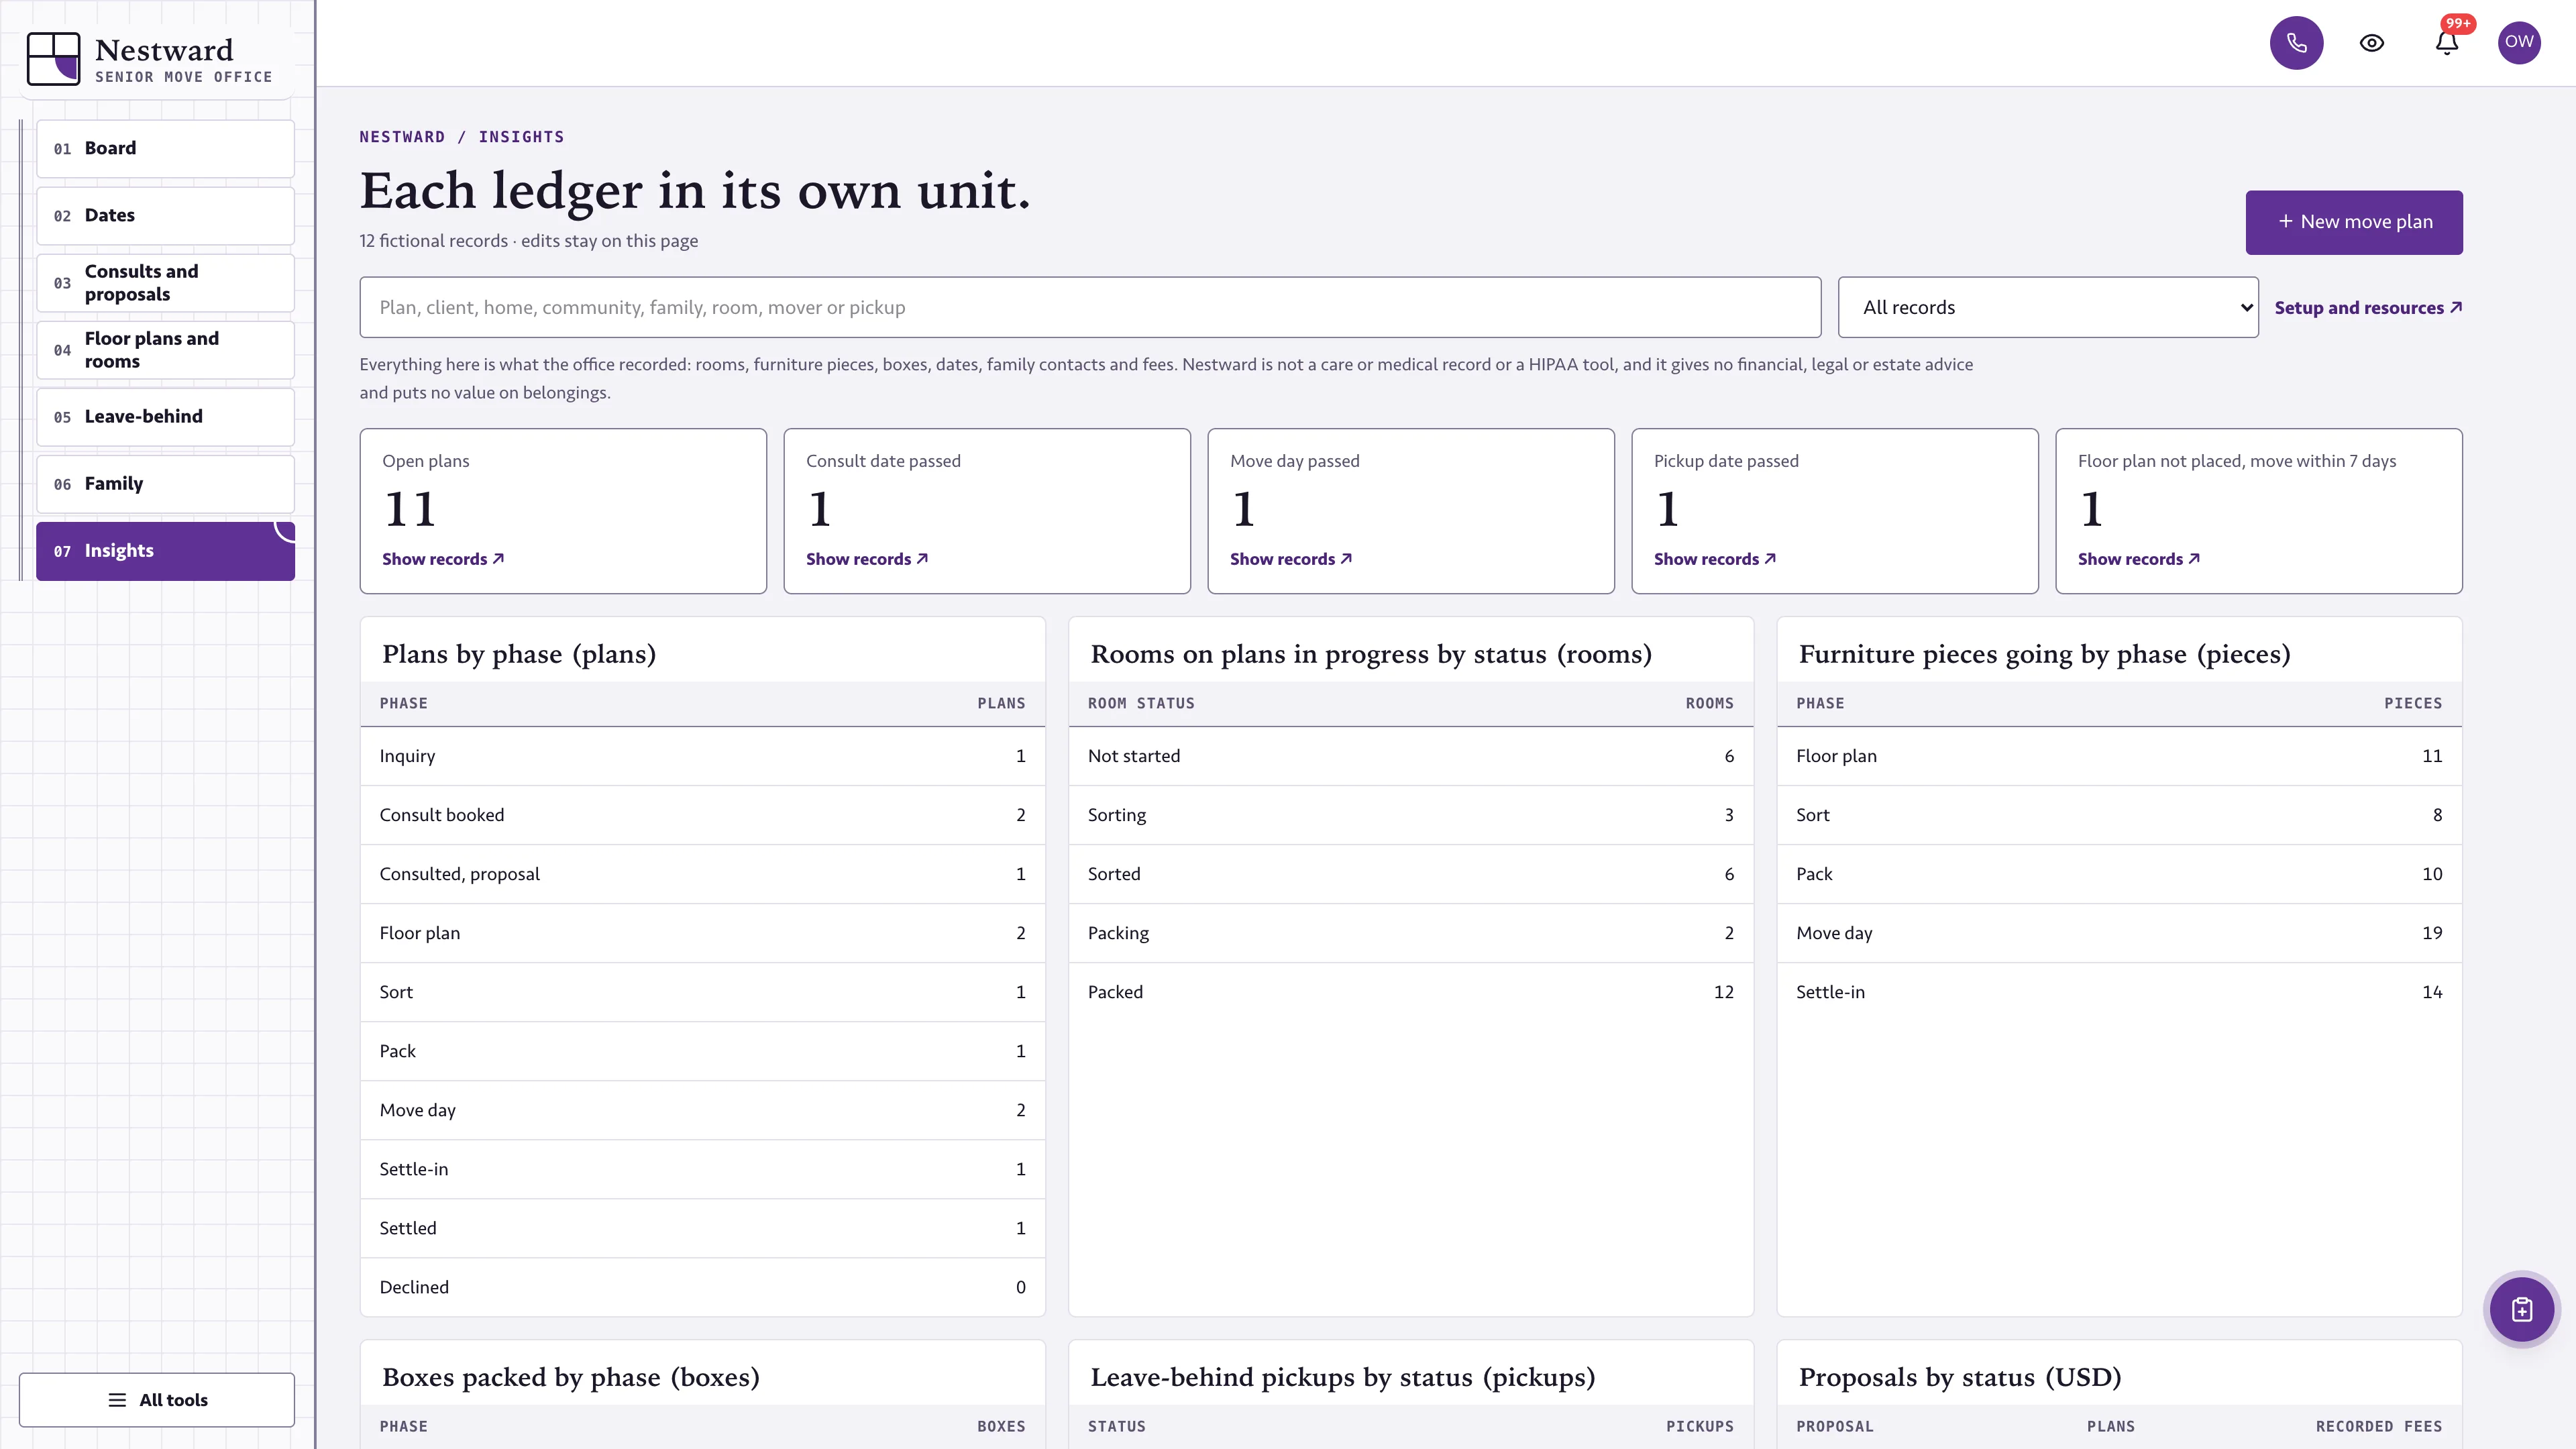Open Family section in sidebar
Viewport: 2576px width, 1449px height.
(x=165, y=483)
